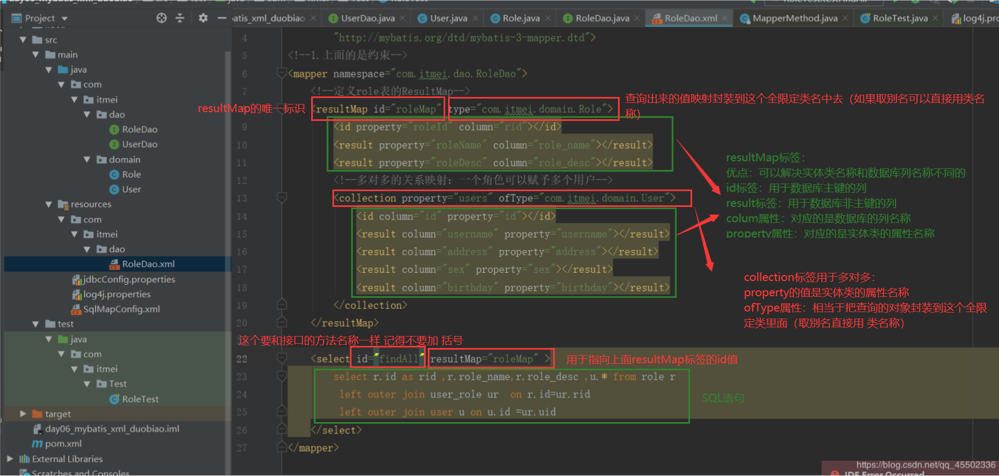Open jdbcConfig.properties file
Image resolution: width=999 pixels, height=476 pixels.
[129, 279]
